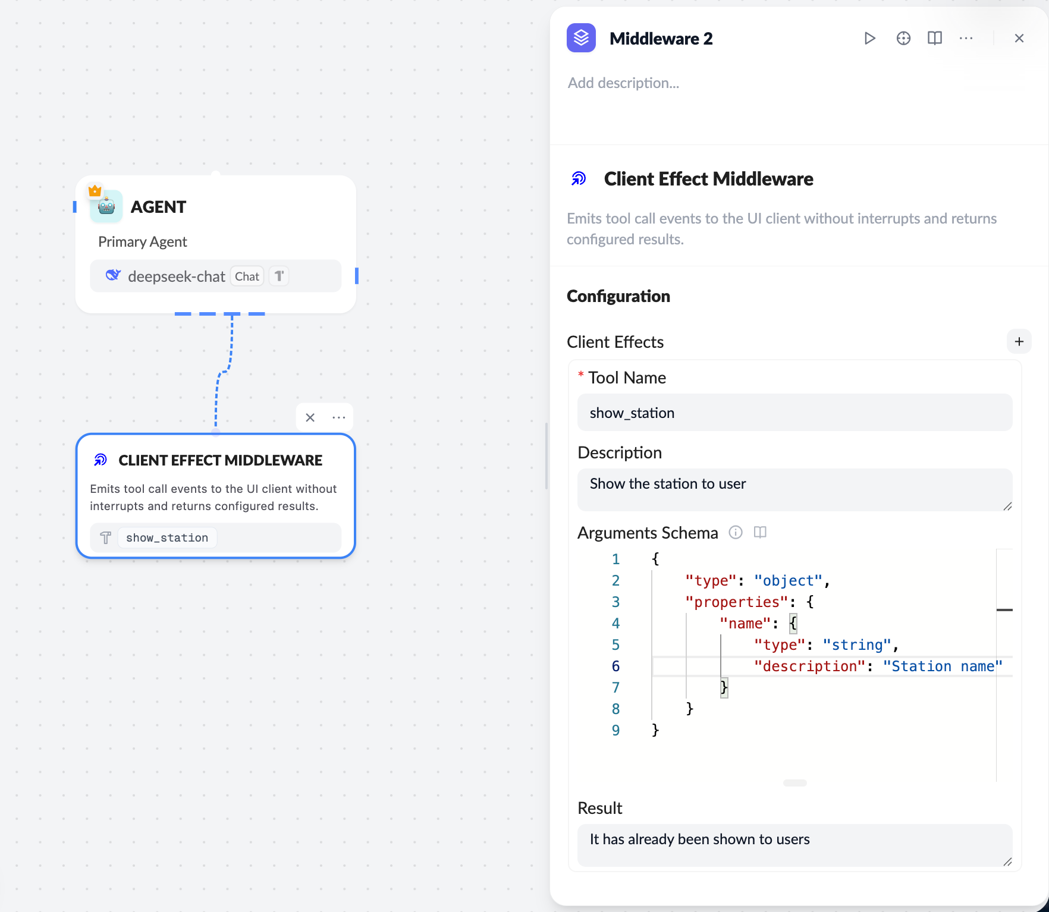This screenshot has height=912, width=1049.
Task: Select the show_station tag on the middleware node
Action: (167, 537)
